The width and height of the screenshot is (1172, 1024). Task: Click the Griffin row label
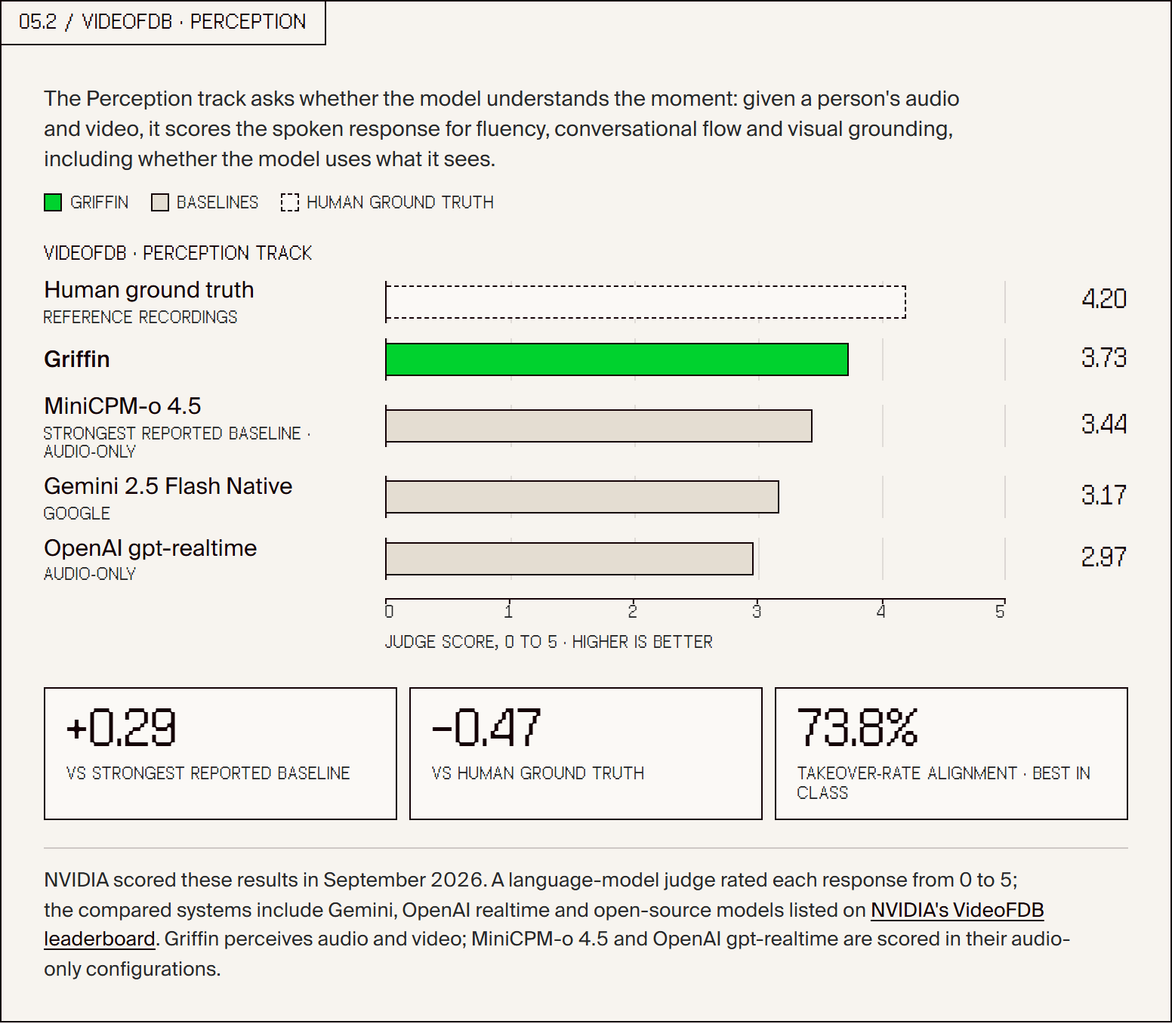(x=77, y=359)
